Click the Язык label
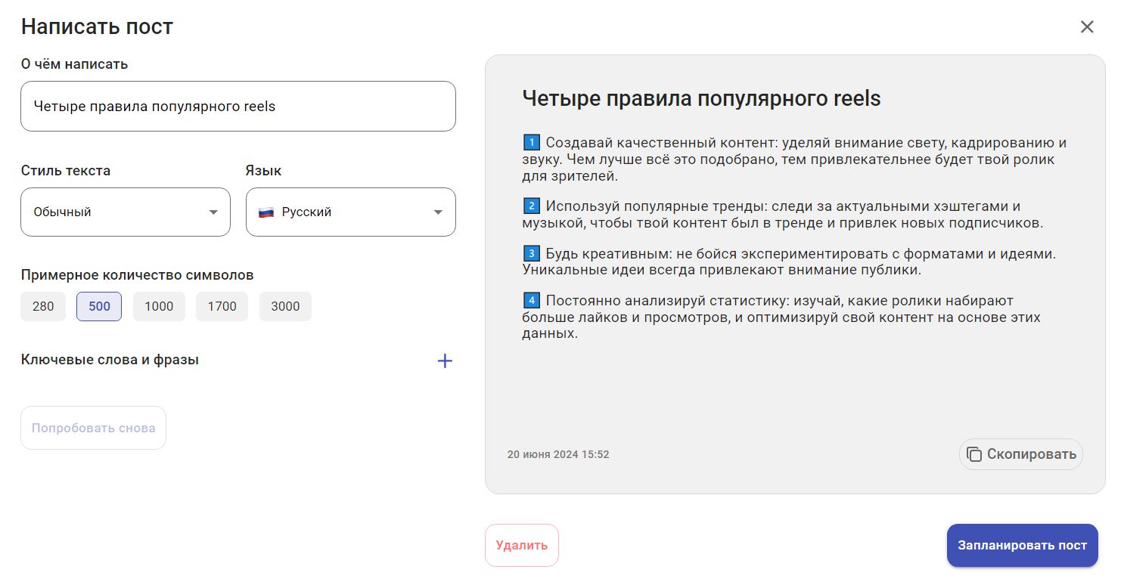Screen dimensions: 1124x582 [x=264, y=171]
